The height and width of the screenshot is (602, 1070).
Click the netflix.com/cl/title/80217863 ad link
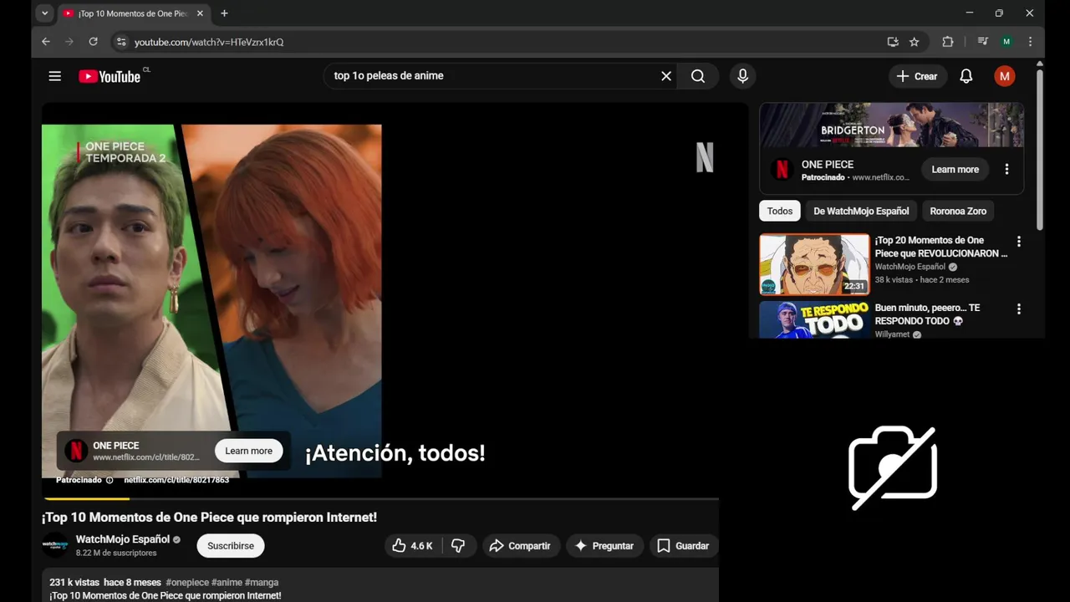176,480
